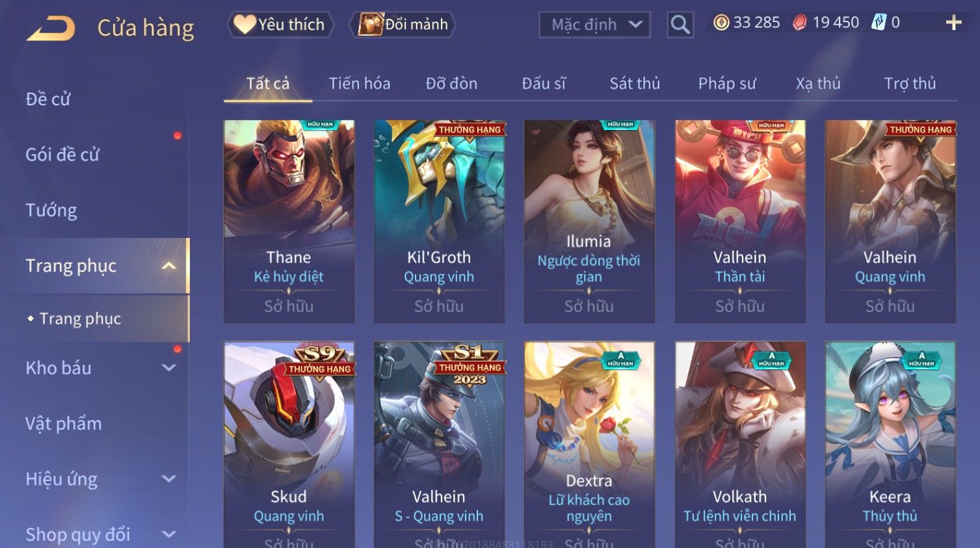The width and height of the screenshot is (980, 548).
Task: Open the Tướng sidebar menu
Action: [51, 211]
